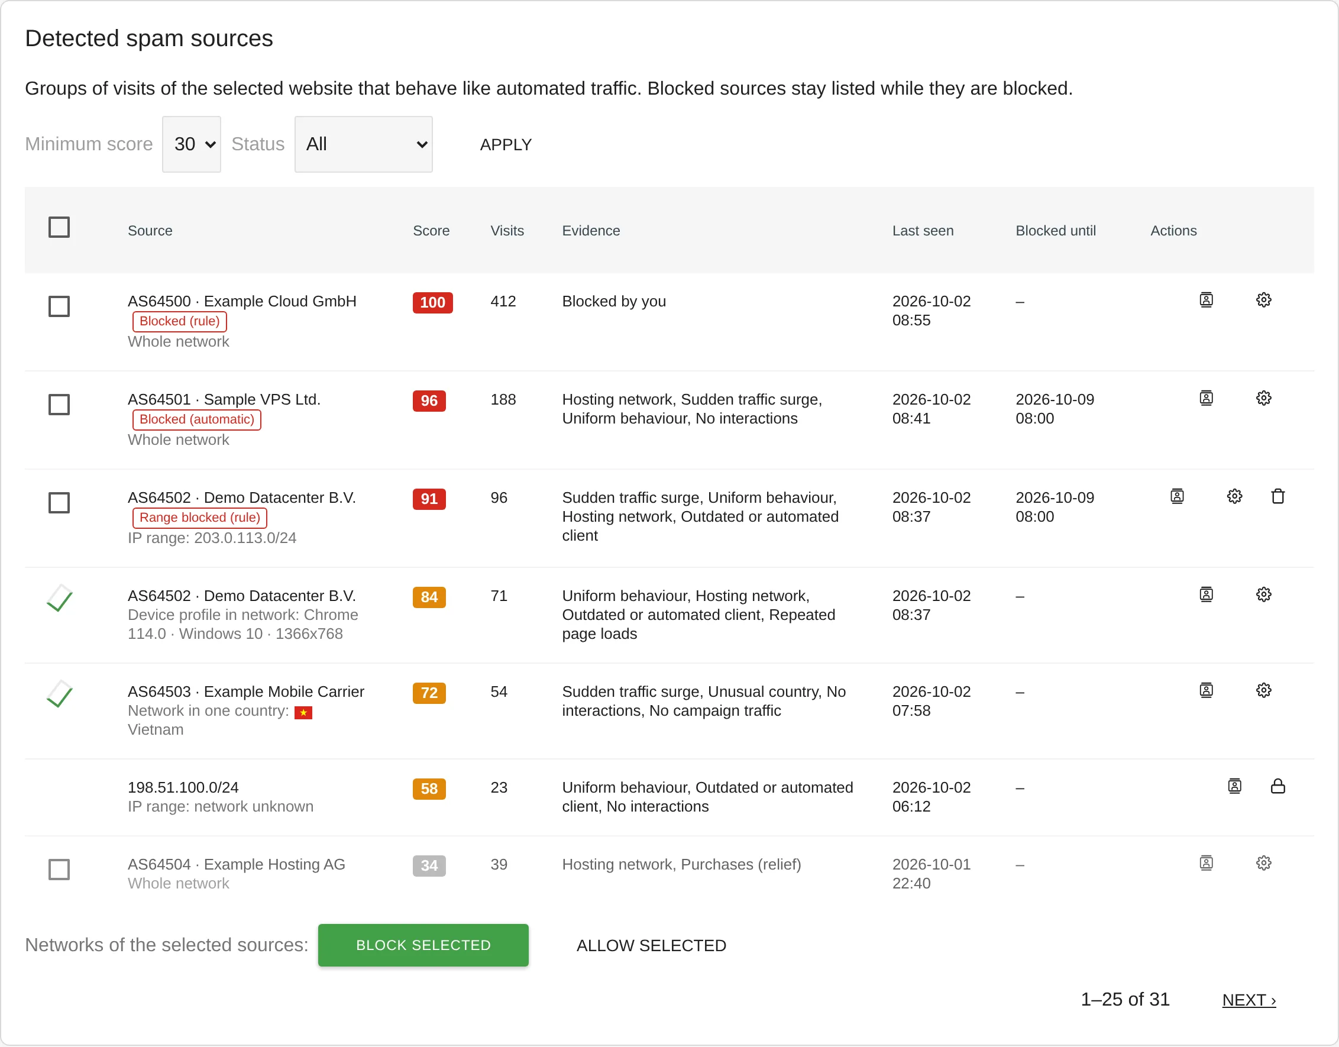Check the box for AS64504 Example Hosting AG
This screenshot has height=1047, width=1339.
point(59,869)
